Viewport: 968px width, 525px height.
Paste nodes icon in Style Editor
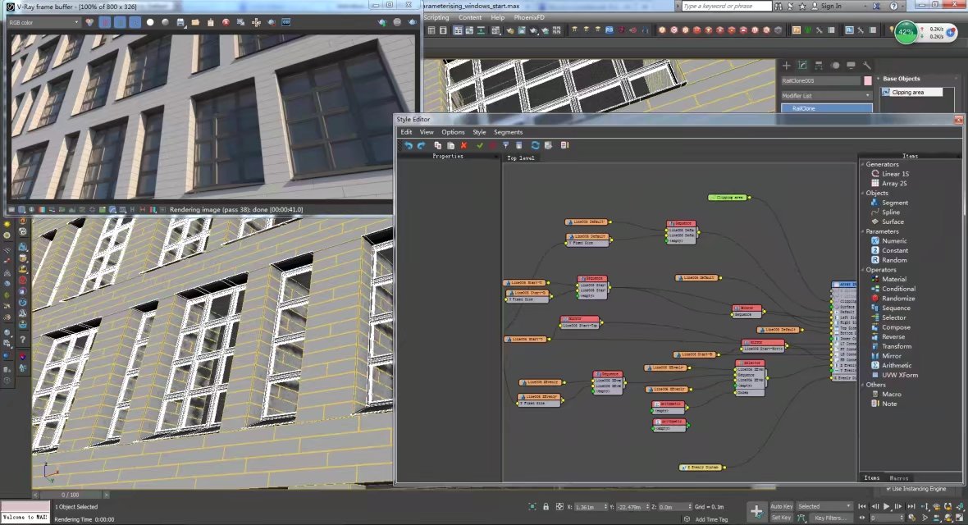pos(450,145)
